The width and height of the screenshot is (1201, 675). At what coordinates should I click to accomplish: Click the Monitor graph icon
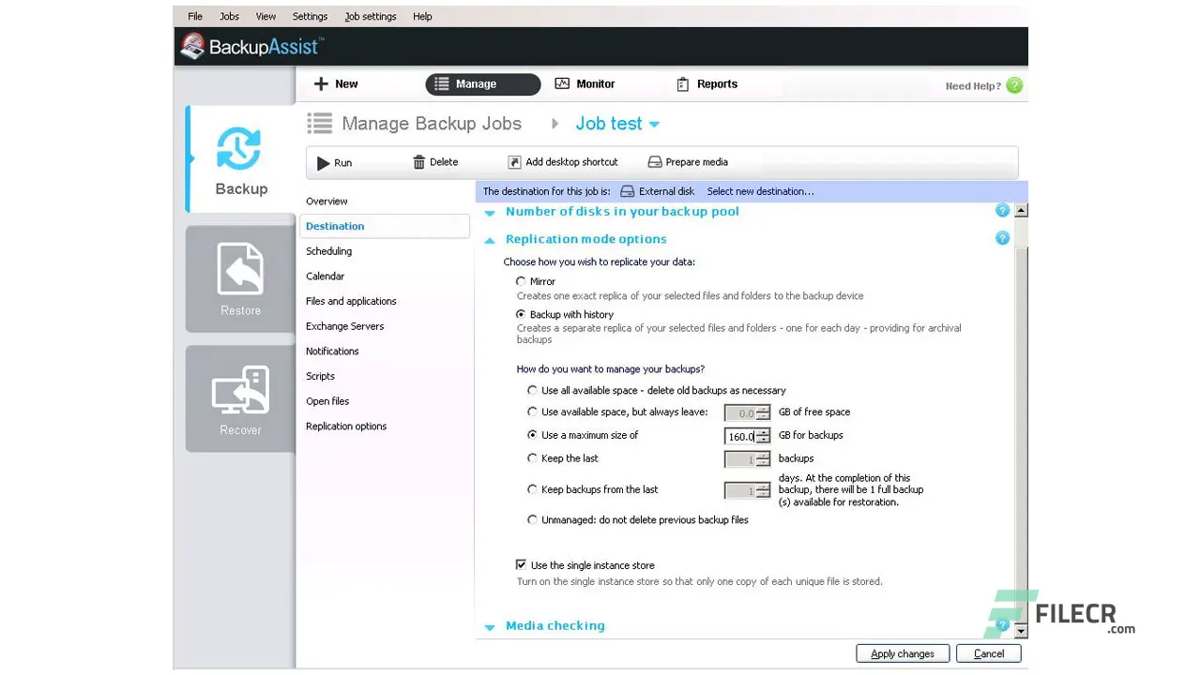click(x=562, y=83)
